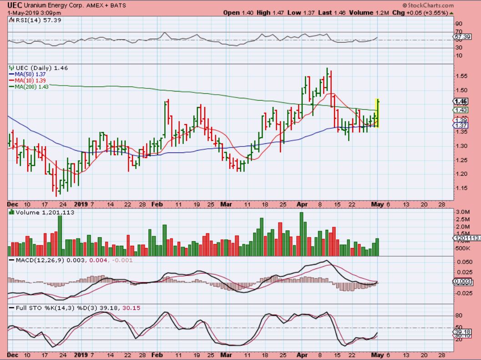
Task: Click the UEC (Daily) OHLC bars legend icon
Action: (x=11, y=68)
